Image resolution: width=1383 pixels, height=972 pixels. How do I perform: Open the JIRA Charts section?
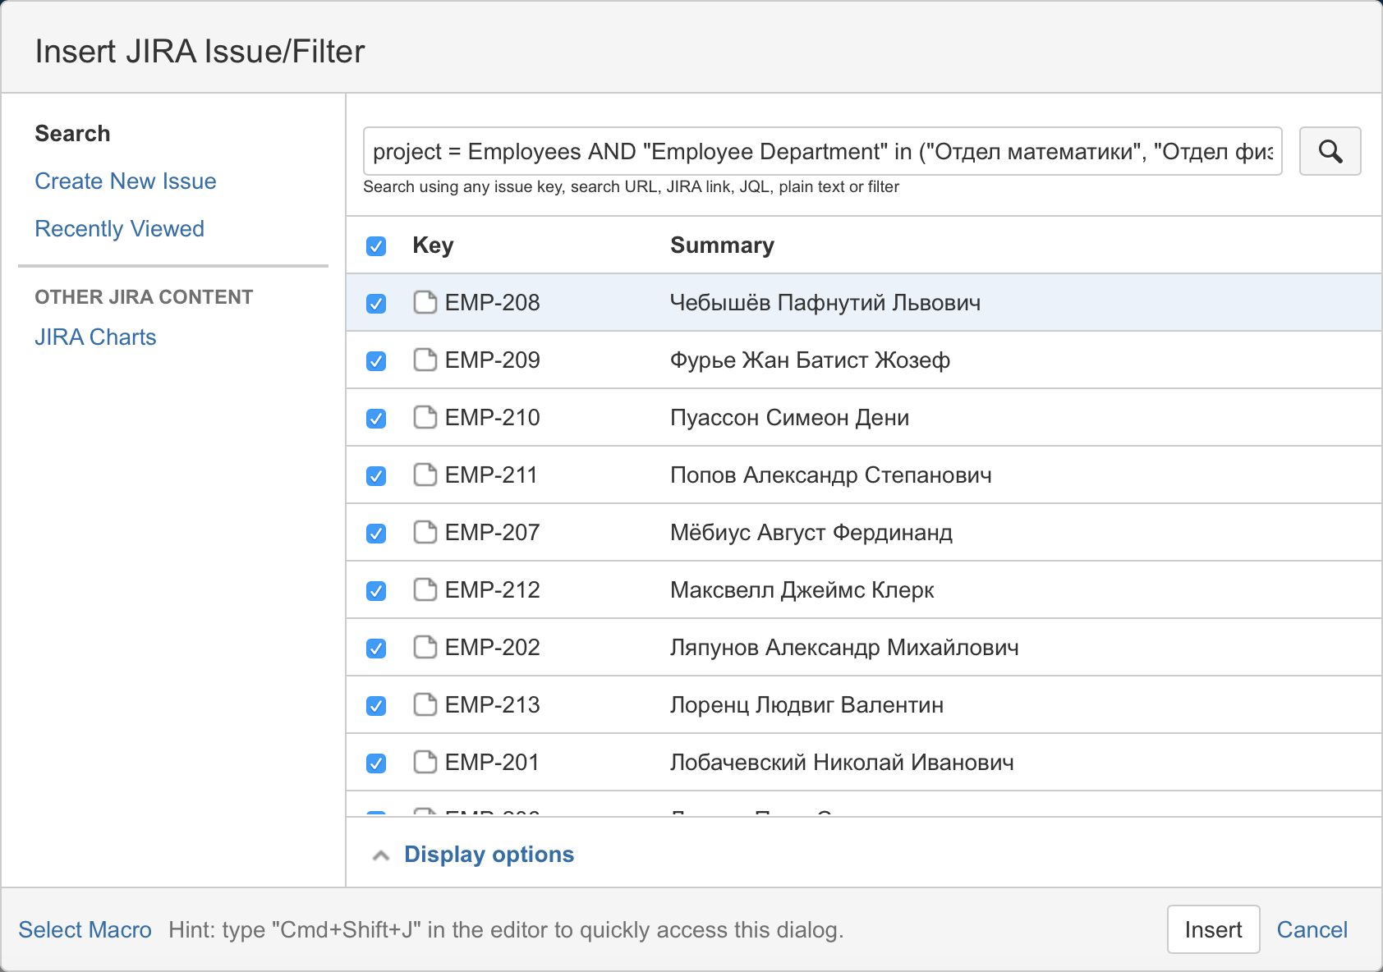(x=95, y=337)
